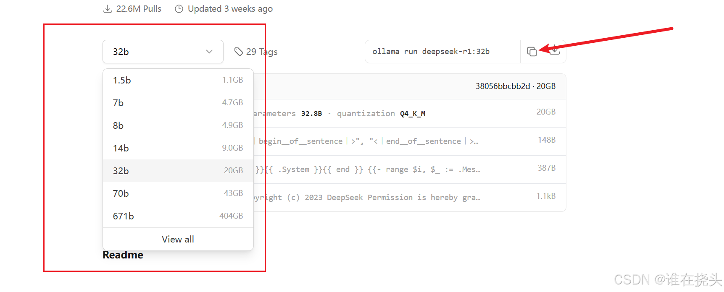Click the tag icon next to 29 Tags
Screen dimensions: 724x292
[239, 52]
